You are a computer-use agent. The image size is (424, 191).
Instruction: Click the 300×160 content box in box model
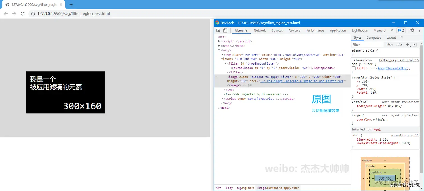pos(385,178)
